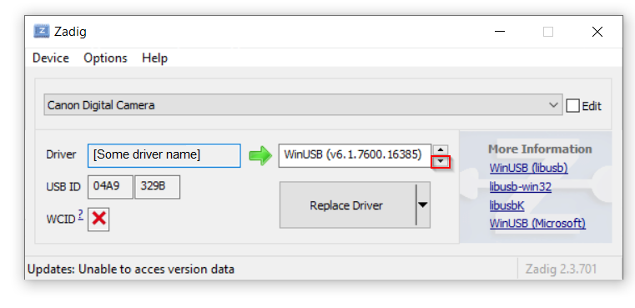Click the Zadig 2.3.701 version text
This screenshot has width=635, height=308.
[x=561, y=269]
